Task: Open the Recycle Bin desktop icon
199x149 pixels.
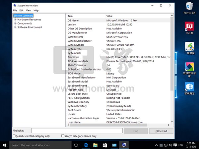Action: 189,8
